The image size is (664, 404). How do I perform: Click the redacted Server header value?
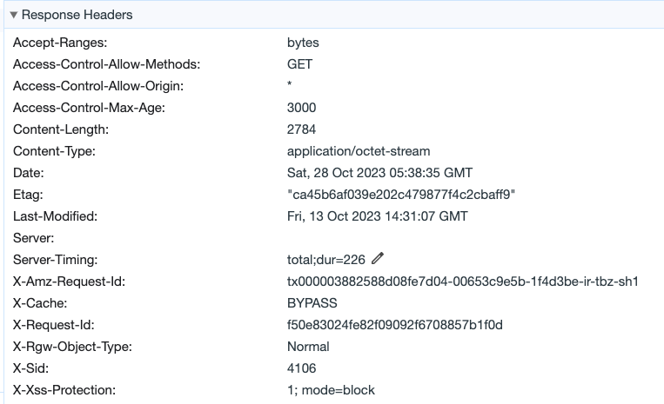click(323, 236)
